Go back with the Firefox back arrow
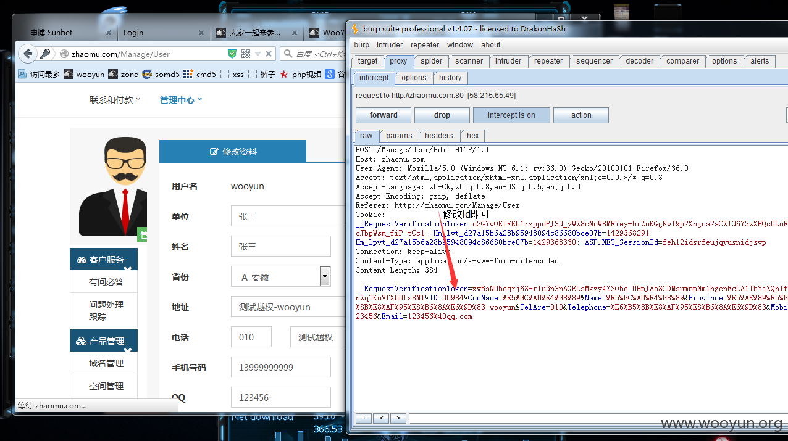The height and width of the screenshot is (441, 788). (x=27, y=54)
